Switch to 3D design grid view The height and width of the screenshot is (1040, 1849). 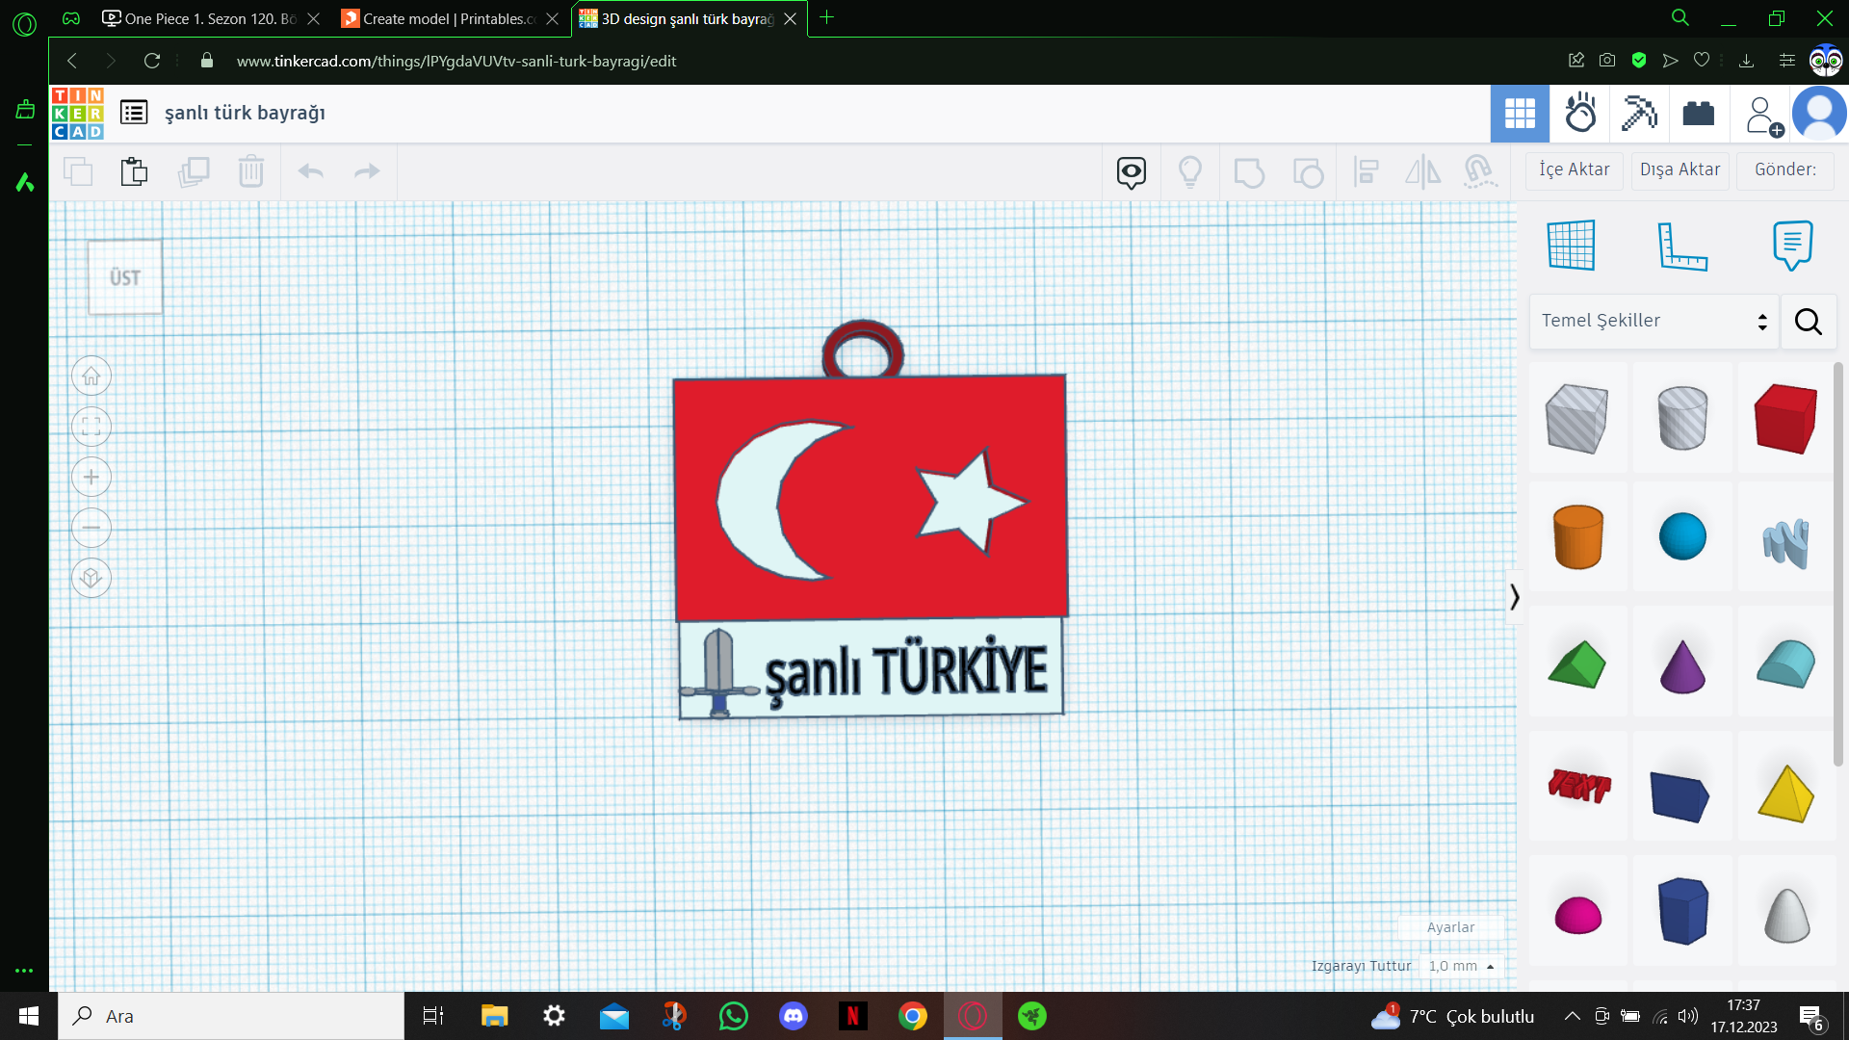pos(1520,114)
